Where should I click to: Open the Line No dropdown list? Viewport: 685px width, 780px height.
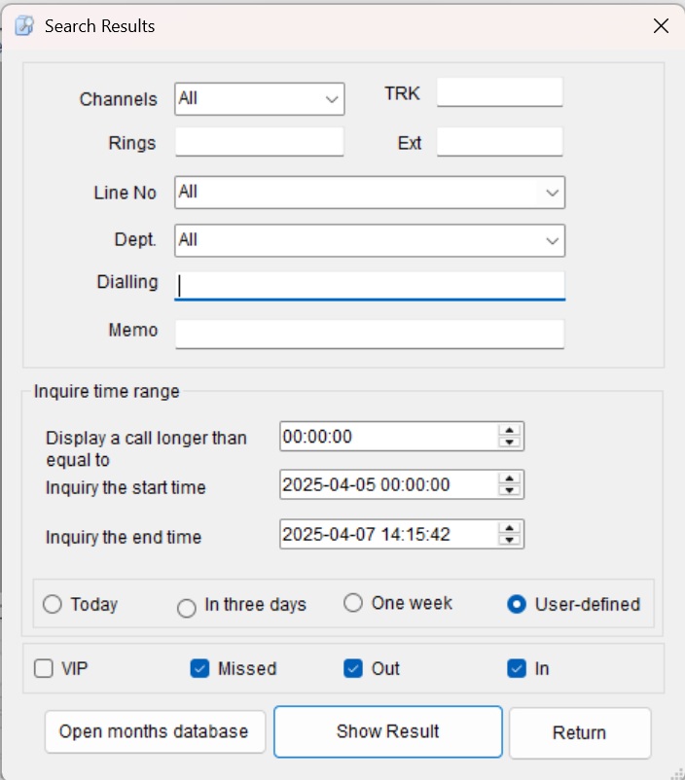tap(553, 193)
